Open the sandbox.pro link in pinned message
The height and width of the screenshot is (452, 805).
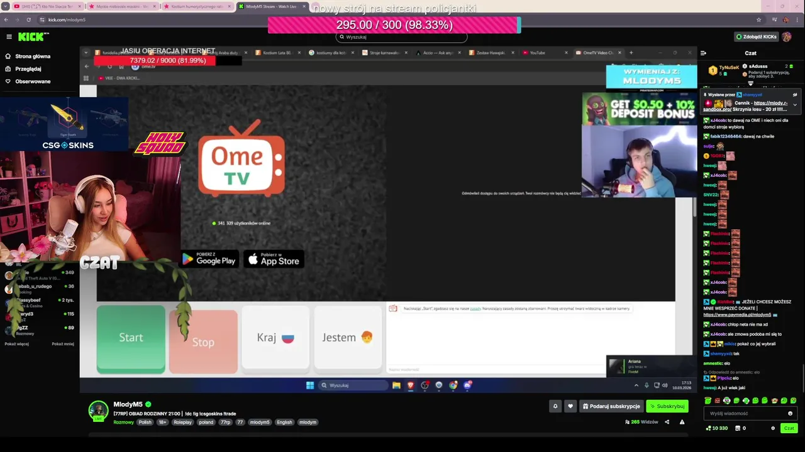coord(745,105)
